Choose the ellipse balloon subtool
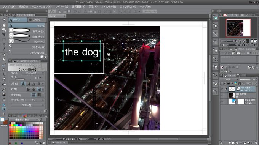The height and width of the screenshot is (145, 259). (x=27, y=30)
